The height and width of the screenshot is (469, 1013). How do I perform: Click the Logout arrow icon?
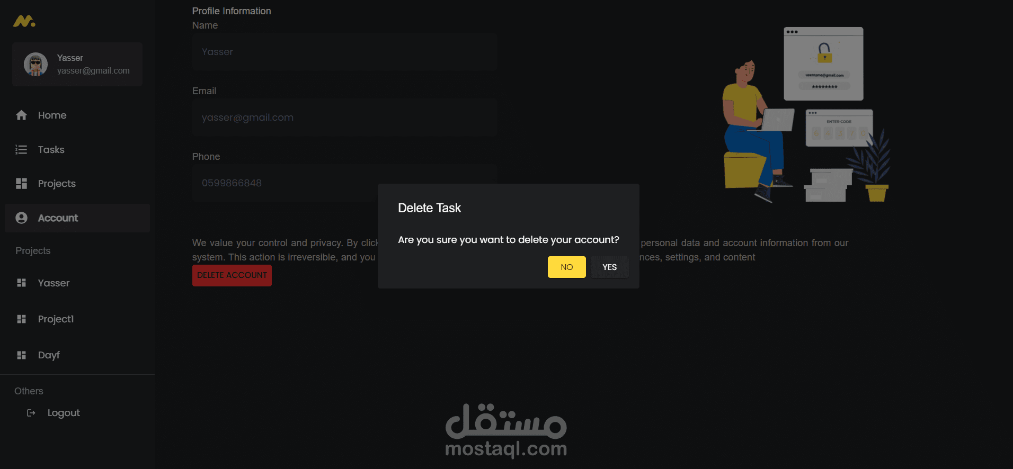[31, 413]
